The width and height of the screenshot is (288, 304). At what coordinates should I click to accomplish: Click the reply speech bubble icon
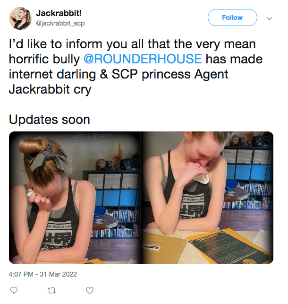[x=14, y=290]
